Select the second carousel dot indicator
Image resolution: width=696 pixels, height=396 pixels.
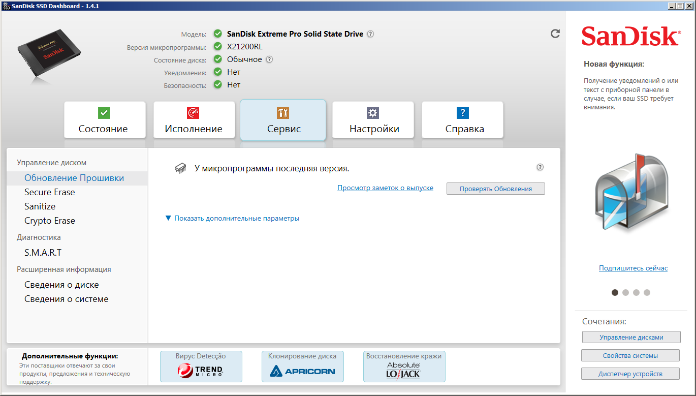(x=625, y=292)
